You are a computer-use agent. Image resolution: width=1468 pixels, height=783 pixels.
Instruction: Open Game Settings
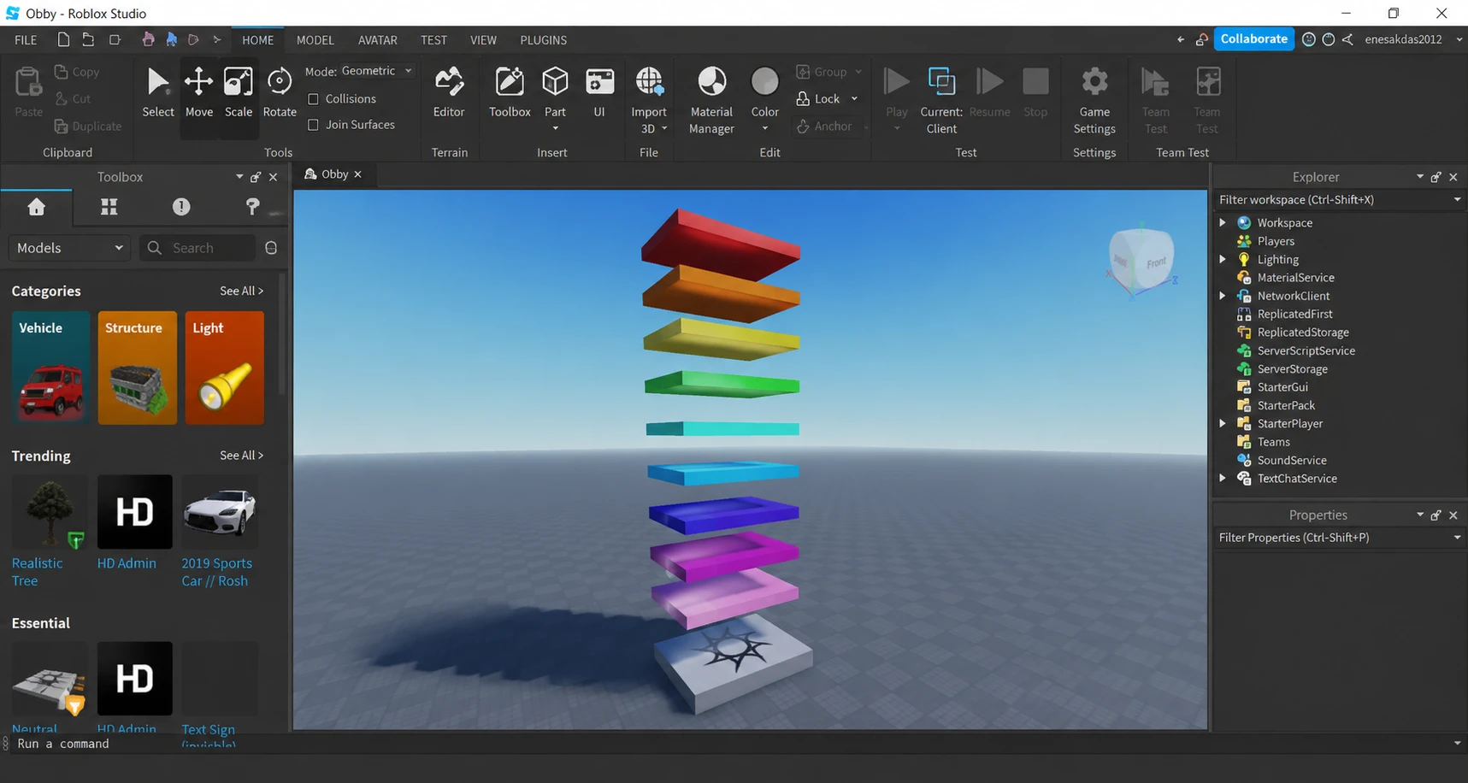coord(1094,99)
